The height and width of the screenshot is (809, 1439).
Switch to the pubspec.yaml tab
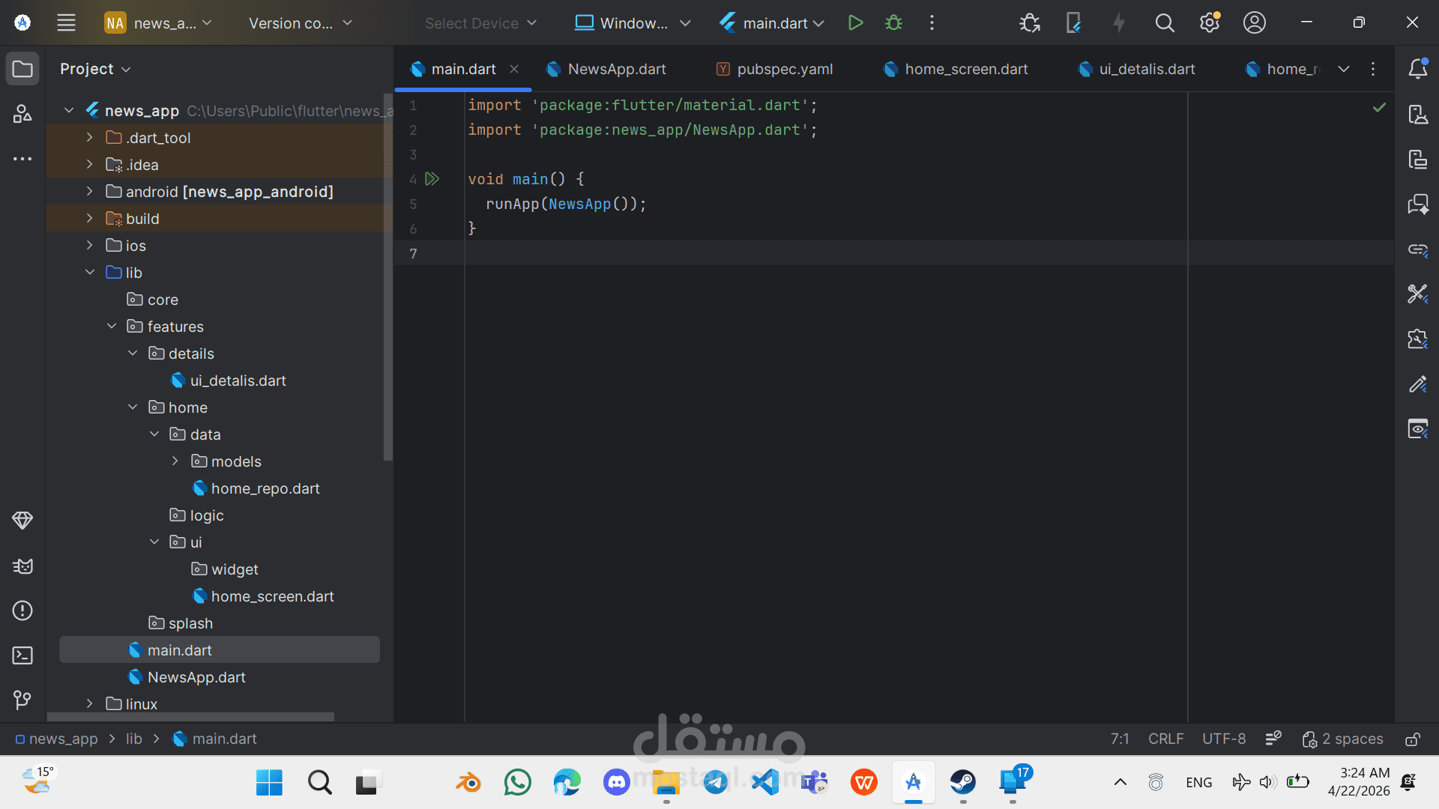(x=784, y=69)
